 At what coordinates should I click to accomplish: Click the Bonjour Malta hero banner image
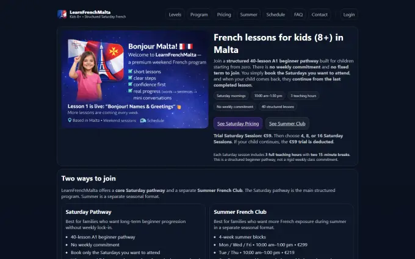[x=135, y=79]
